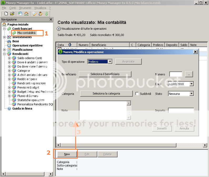Click the Pagina iniziale house icon
This screenshot has height=177, width=209.
tap(4, 24)
